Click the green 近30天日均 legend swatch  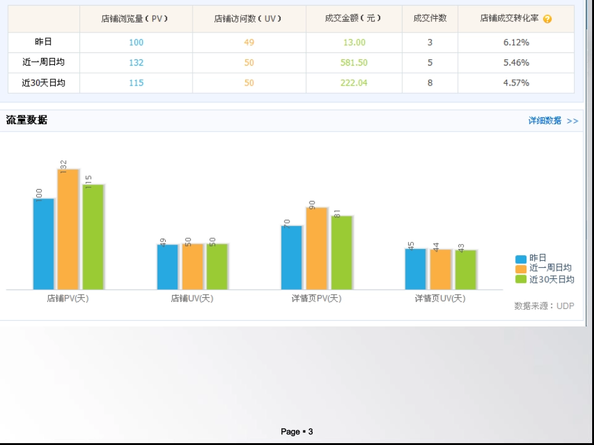(x=521, y=279)
